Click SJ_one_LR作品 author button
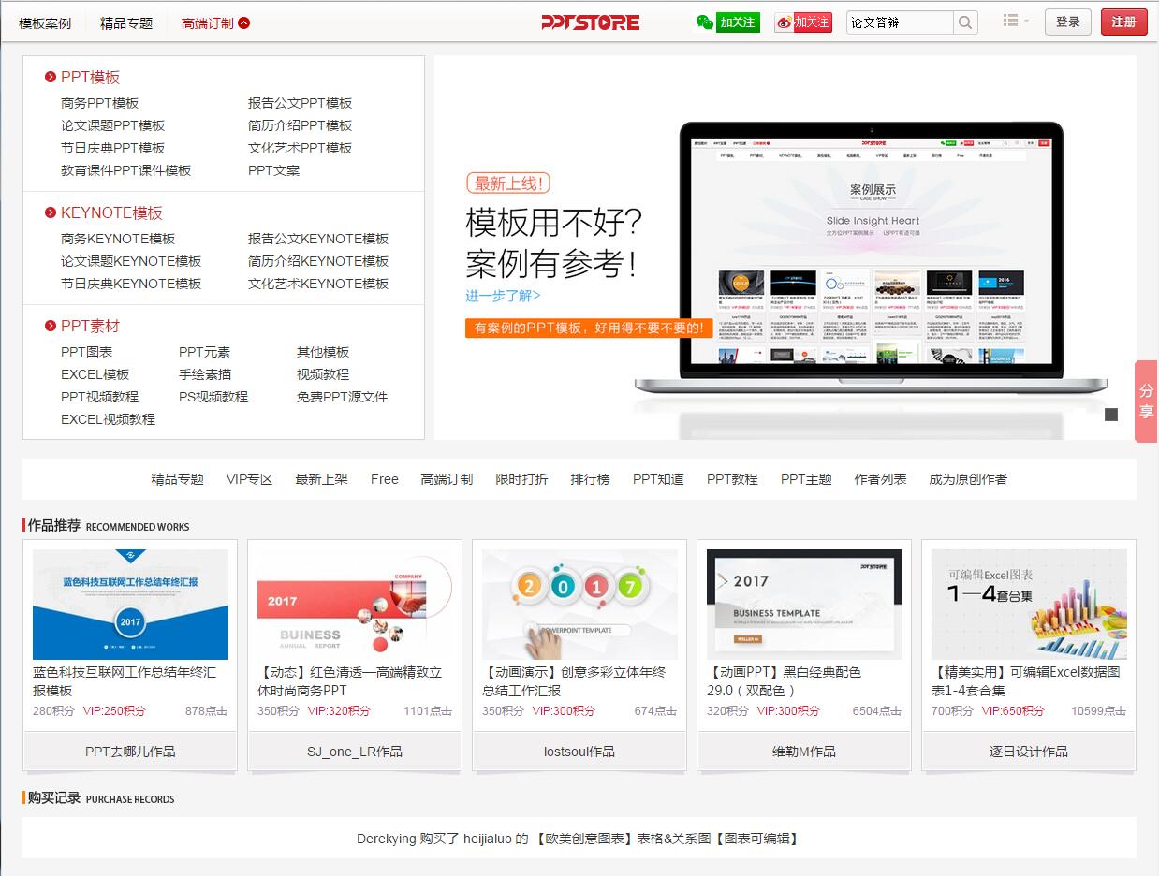 [355, 752]
